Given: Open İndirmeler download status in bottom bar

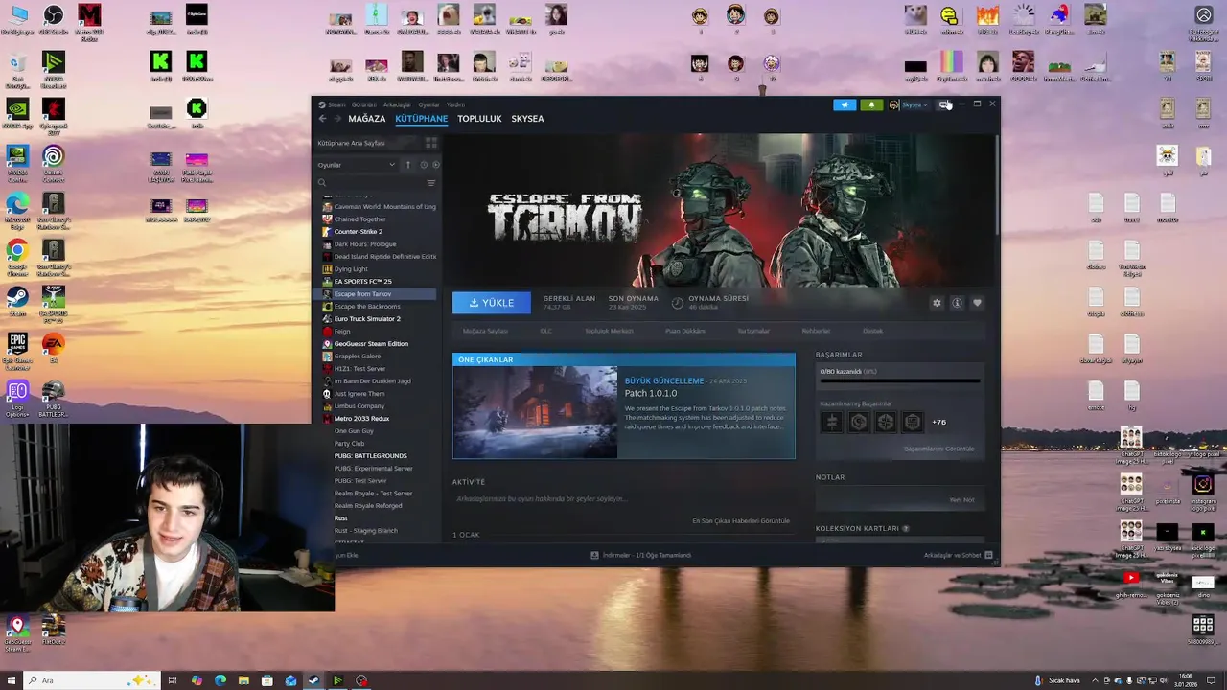Looking at the screenshot, I should point(640,555).
